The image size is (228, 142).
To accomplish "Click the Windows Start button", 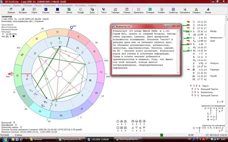I will tap(5, 139).
